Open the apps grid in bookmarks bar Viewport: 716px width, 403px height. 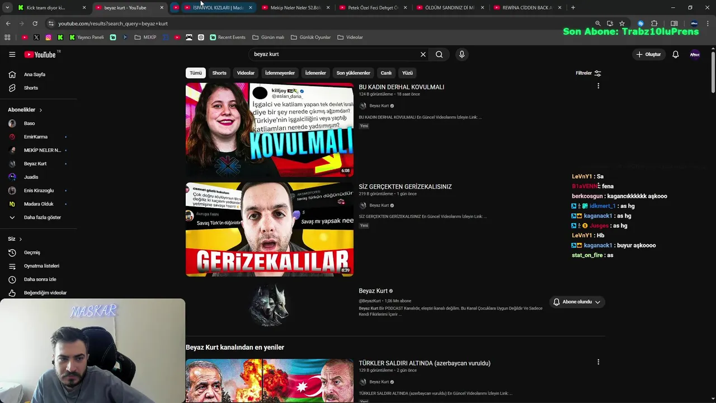[x=7, y=38]
